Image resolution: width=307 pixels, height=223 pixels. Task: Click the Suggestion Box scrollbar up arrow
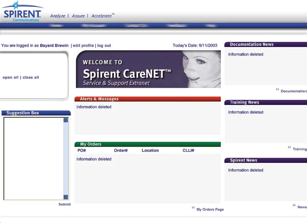click(66, 120)
